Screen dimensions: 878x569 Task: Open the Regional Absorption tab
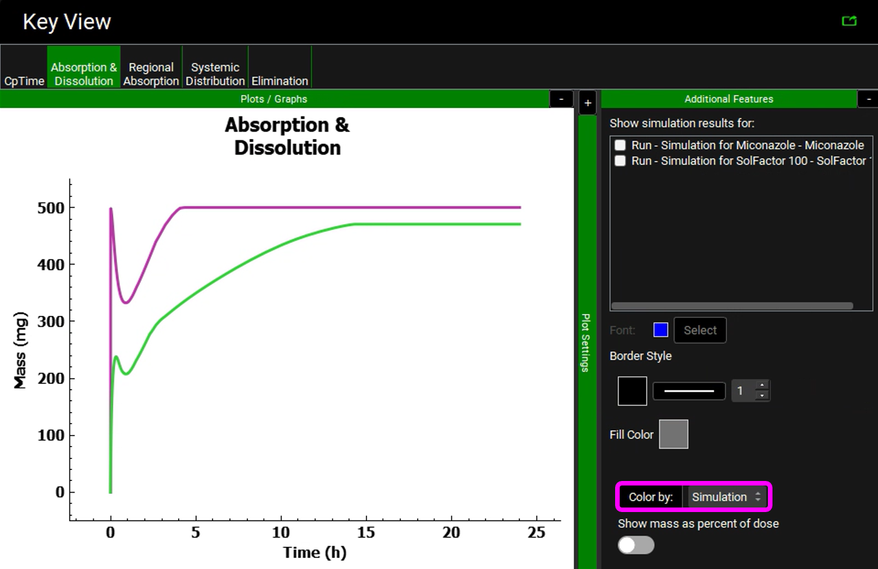click(x=151, y=74)
